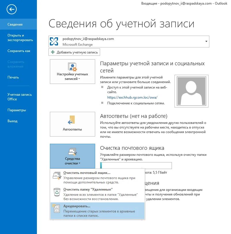Click the mailbox size progress bar
The width and height of the screenshot is (231, 234).
[136, 166]
